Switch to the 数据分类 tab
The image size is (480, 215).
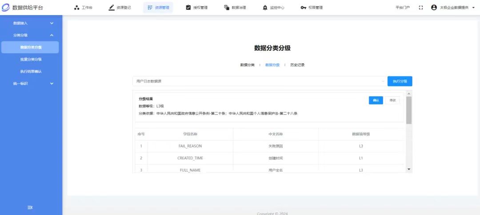click(x=248, y=65)
